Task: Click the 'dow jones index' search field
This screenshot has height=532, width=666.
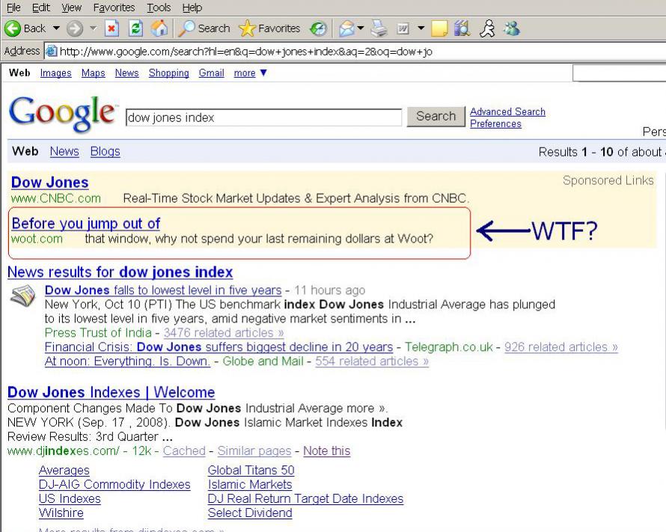Action: [x=263, y=117]
